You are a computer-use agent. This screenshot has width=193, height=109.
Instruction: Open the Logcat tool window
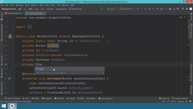click(71, 98)
